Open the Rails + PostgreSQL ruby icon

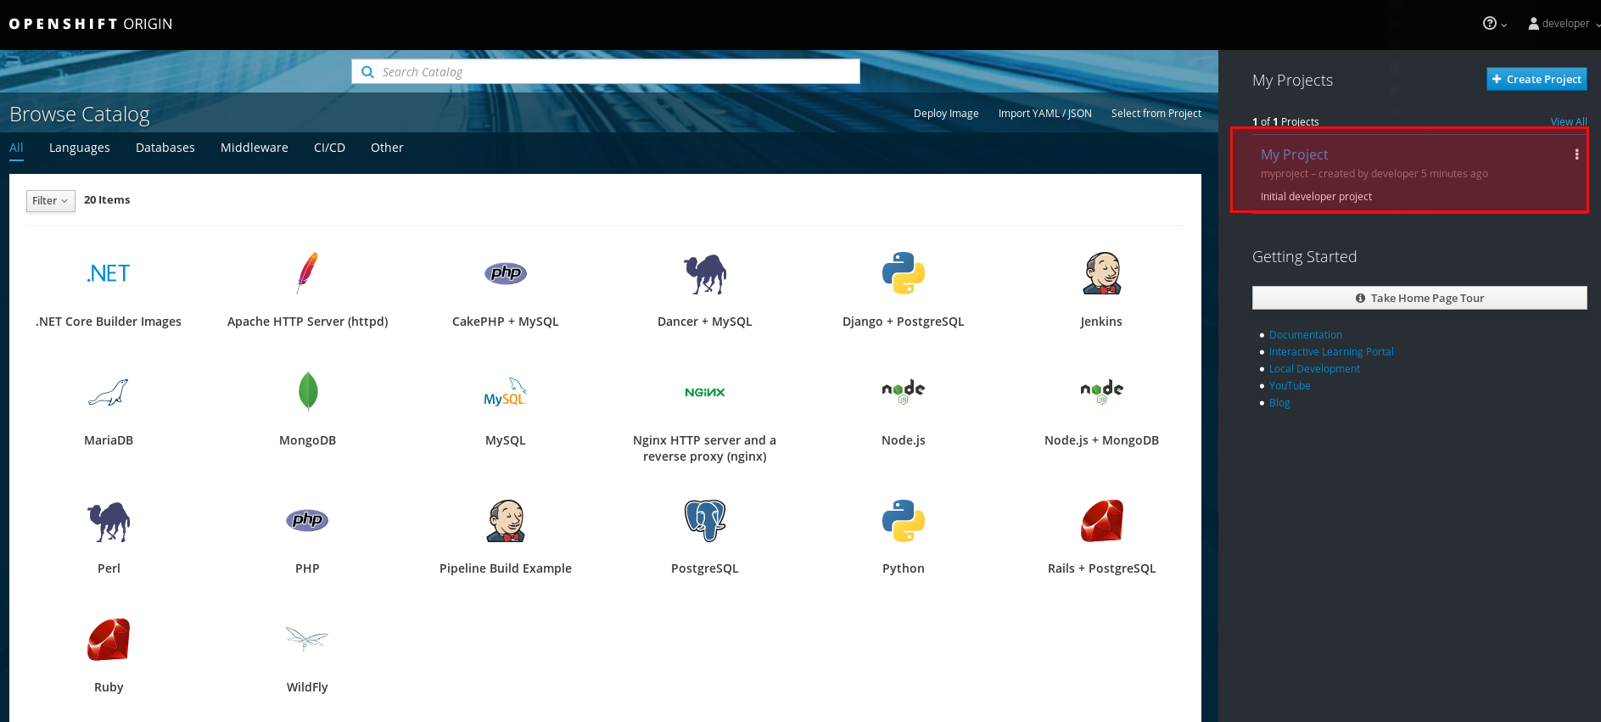coord(1102,520)
